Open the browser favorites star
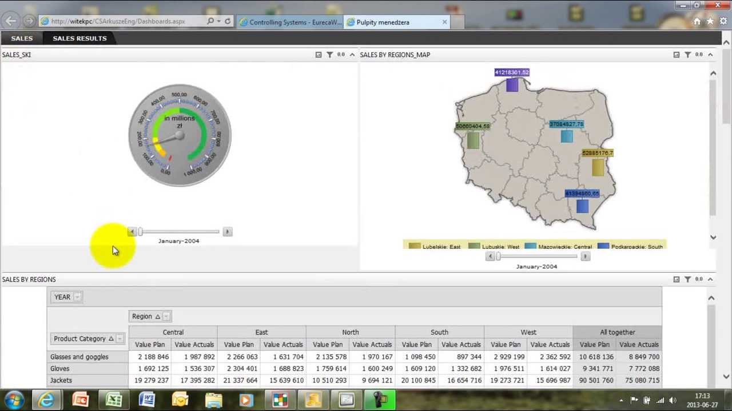 [x=710, y=21]
